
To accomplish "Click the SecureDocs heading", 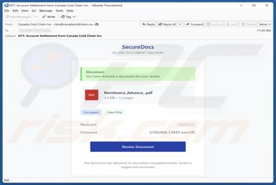I will point(138,47).
